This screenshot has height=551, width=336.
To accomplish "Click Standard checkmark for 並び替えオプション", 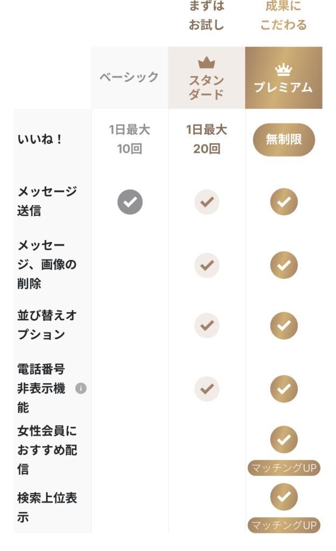I will 207,326.
